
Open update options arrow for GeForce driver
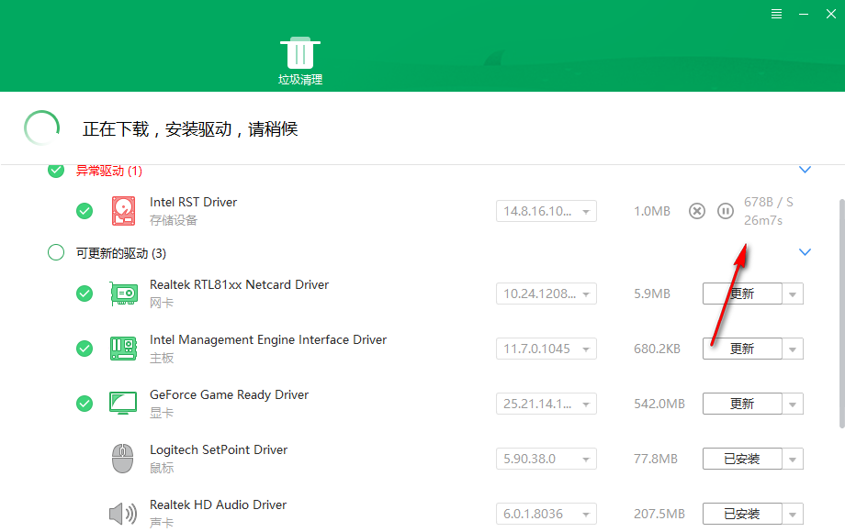pos(792,404)
